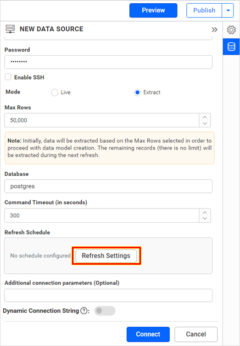The width and height of the screenshot is (240, 346).
Task: Increase Command Timeout with up arrow
Action: coord(205,213)
